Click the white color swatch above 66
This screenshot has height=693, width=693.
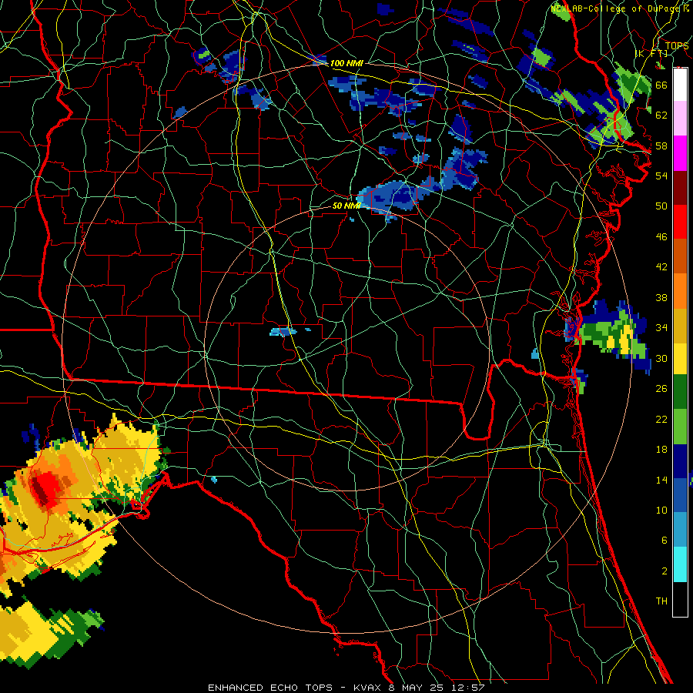pyautogui.click(x=680, y=85)
